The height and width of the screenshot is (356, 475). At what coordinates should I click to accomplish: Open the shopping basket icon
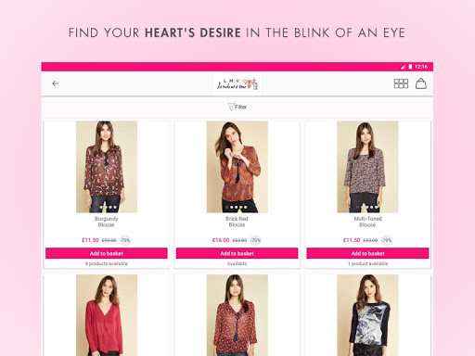pyautogui.click(x=421, y=83)
